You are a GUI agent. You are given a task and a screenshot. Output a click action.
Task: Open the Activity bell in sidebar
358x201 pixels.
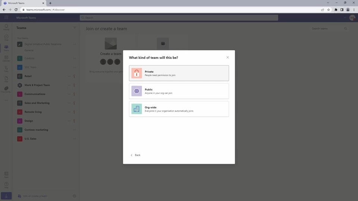(x=6, y=27)
